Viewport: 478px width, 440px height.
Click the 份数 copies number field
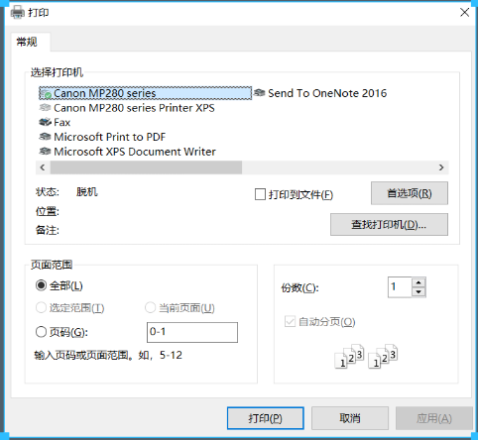(x=400, y=287)
